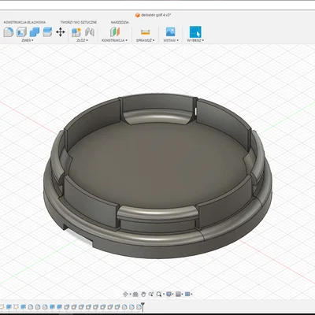315x315 pixels.
Task: Click the Combine bodies icon
Action: coord(35,32)
